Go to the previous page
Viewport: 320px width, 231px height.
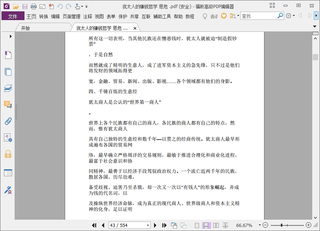coord(103,225)
